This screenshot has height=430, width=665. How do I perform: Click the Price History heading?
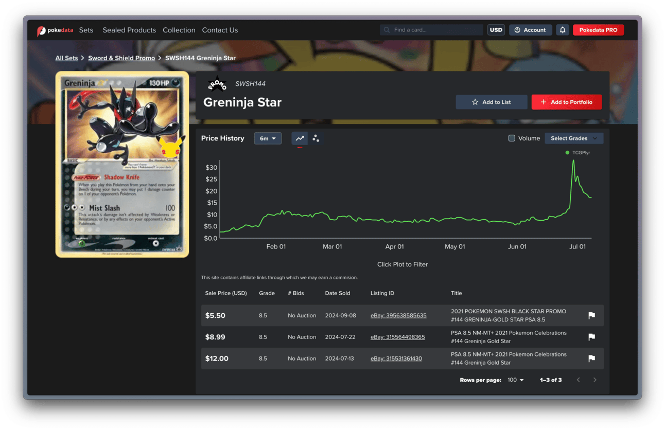(222, 138)
